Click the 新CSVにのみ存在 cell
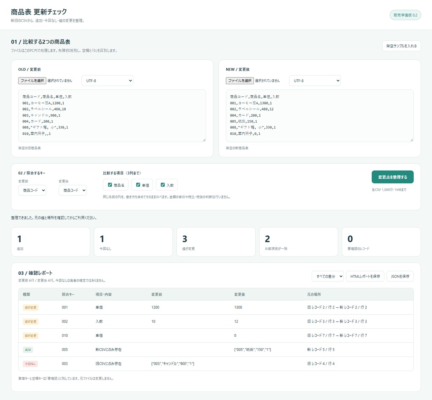 (x=108, y=349)
